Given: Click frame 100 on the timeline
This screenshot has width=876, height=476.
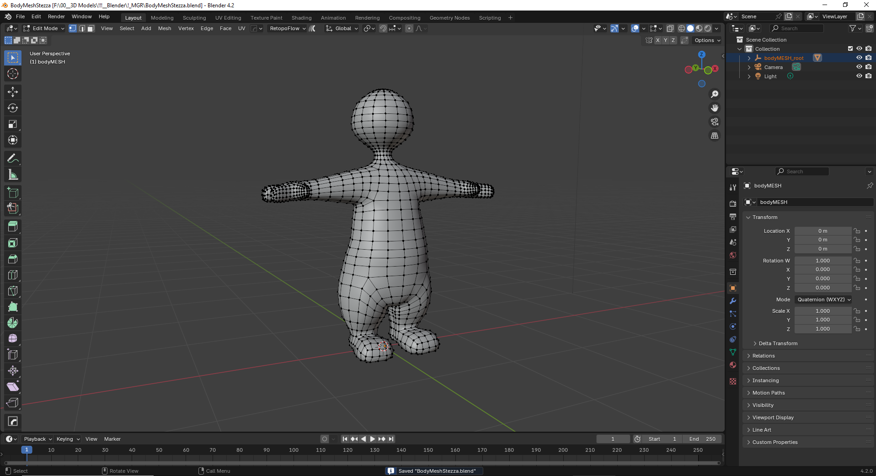Looking at the screenshot, I should coord(294,450).
